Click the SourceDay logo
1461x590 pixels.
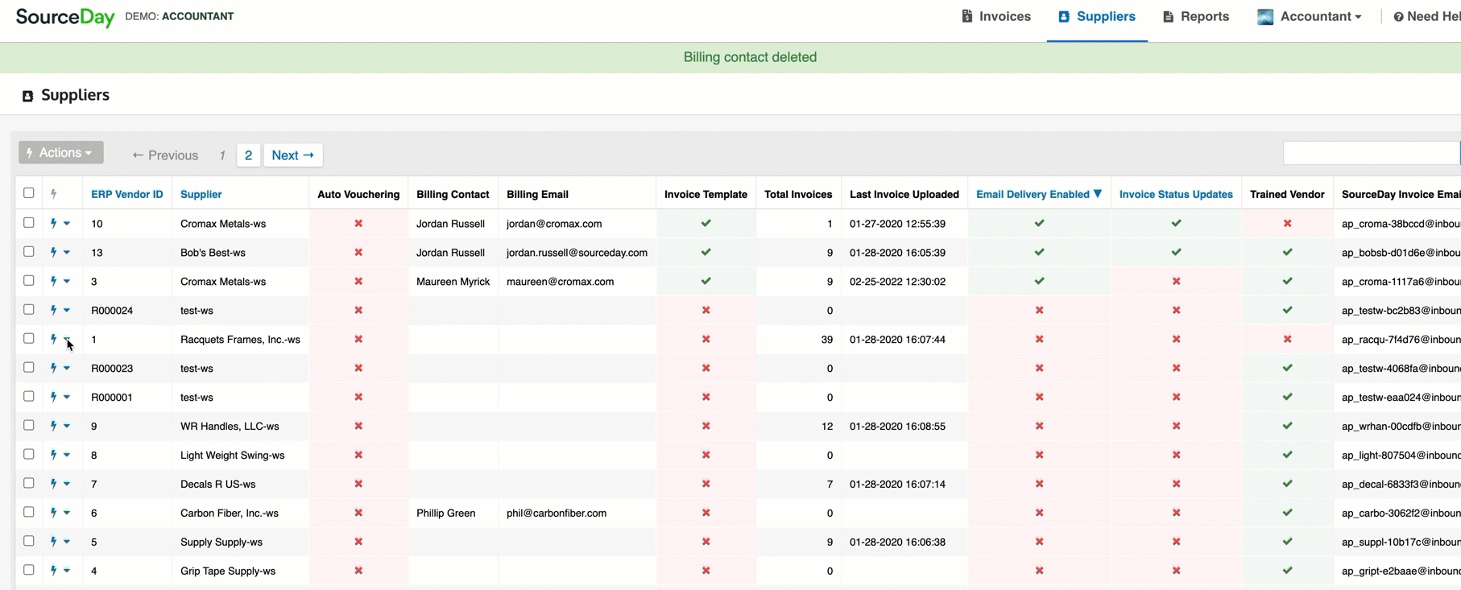65,17
